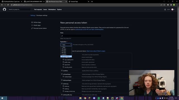Close the Example Page tab
Viewport: 179px width, 100px height.
click(x=88, y=2)
